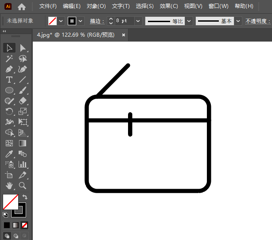Select the Selection tool (black arrow)

pyautogui.click(x=9, y=48)
